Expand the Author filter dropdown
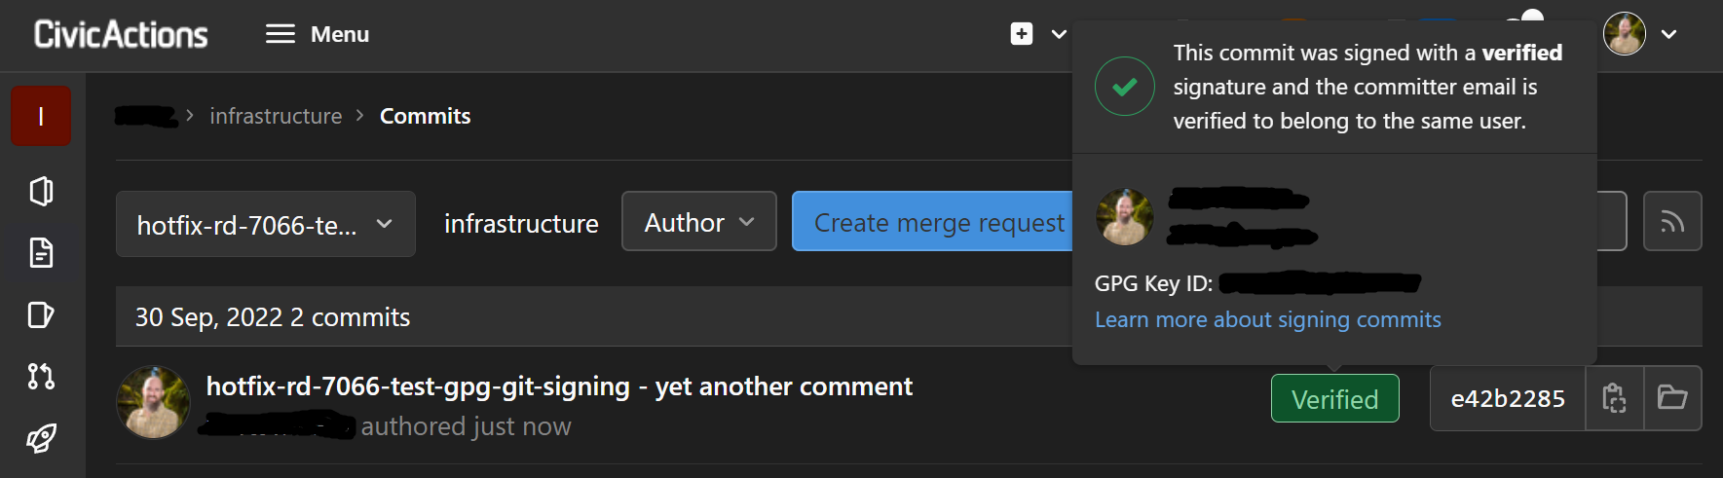 tap(698, 222)
